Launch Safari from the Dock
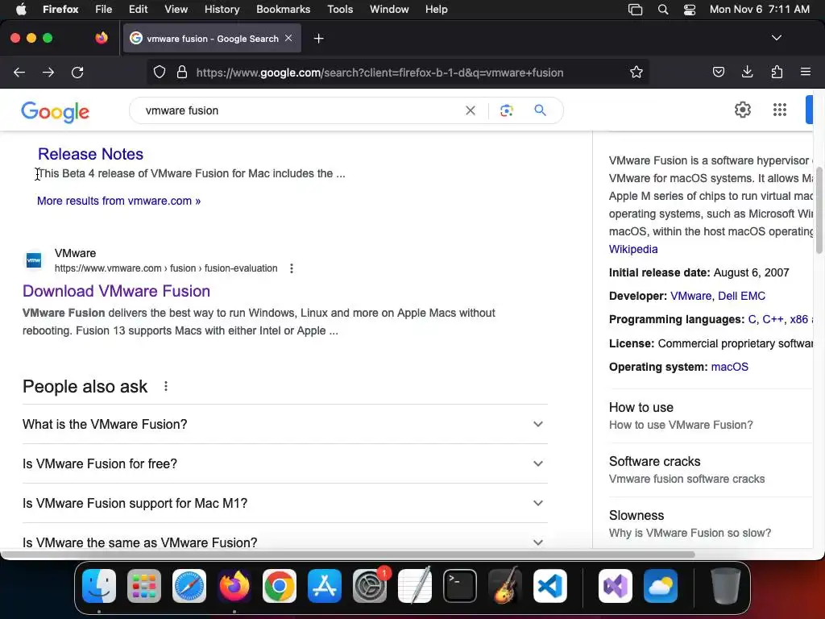The image size is (825, 619). click(x=189, y=586)
